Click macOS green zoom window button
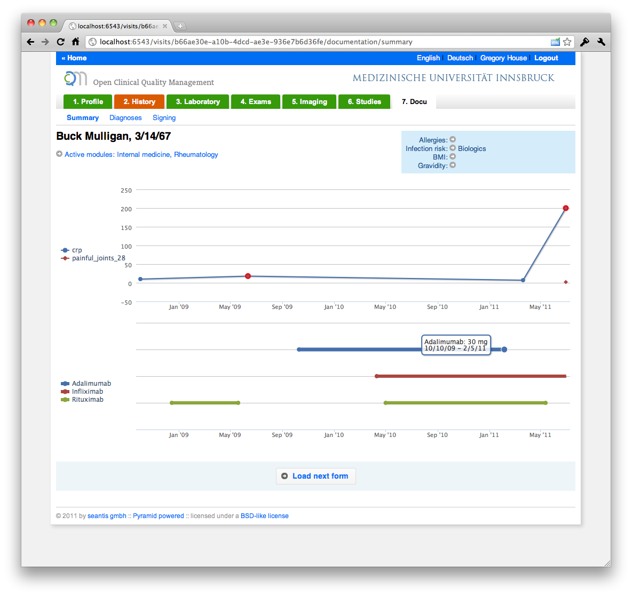632x596 pixels. pyautogui.click(x=53, y=23)
